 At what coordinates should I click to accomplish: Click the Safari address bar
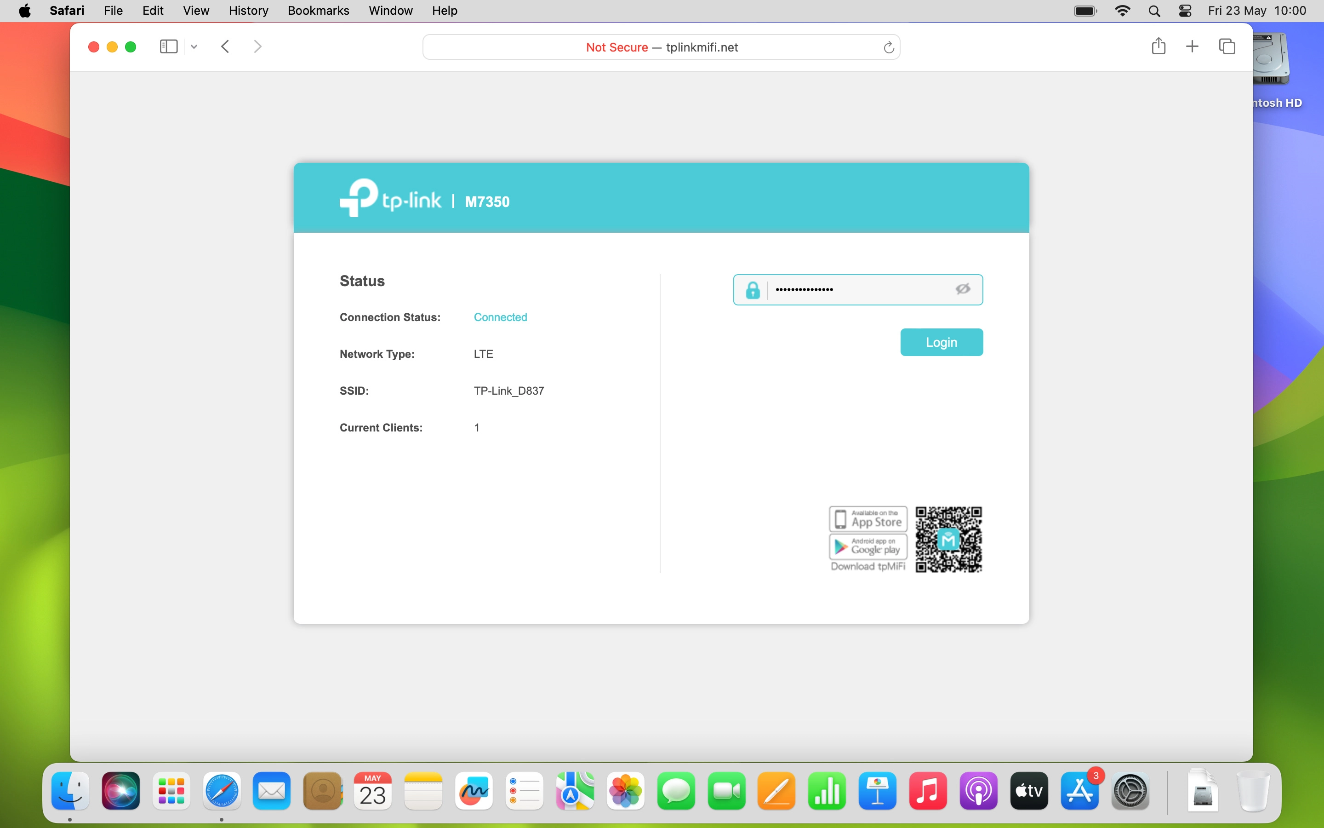coord(661,47)
